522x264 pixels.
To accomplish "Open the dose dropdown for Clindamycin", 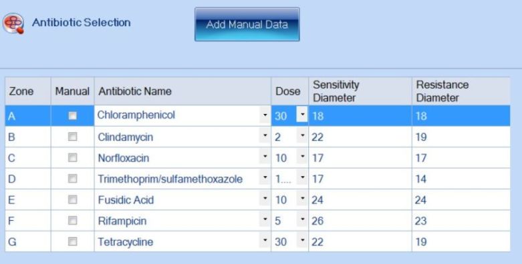I will tap(302, 136).
